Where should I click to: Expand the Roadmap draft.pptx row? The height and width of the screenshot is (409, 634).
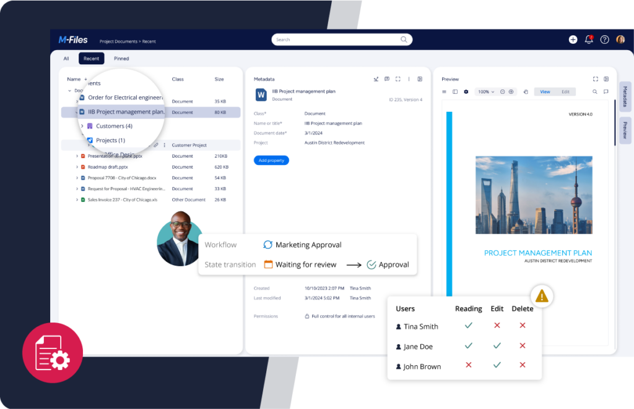pyautogui.click(x=77, y=167)
